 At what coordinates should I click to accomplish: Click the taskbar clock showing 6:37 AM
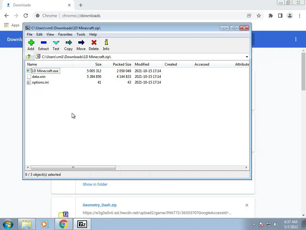pyautogui.click(x=291, y=224)
